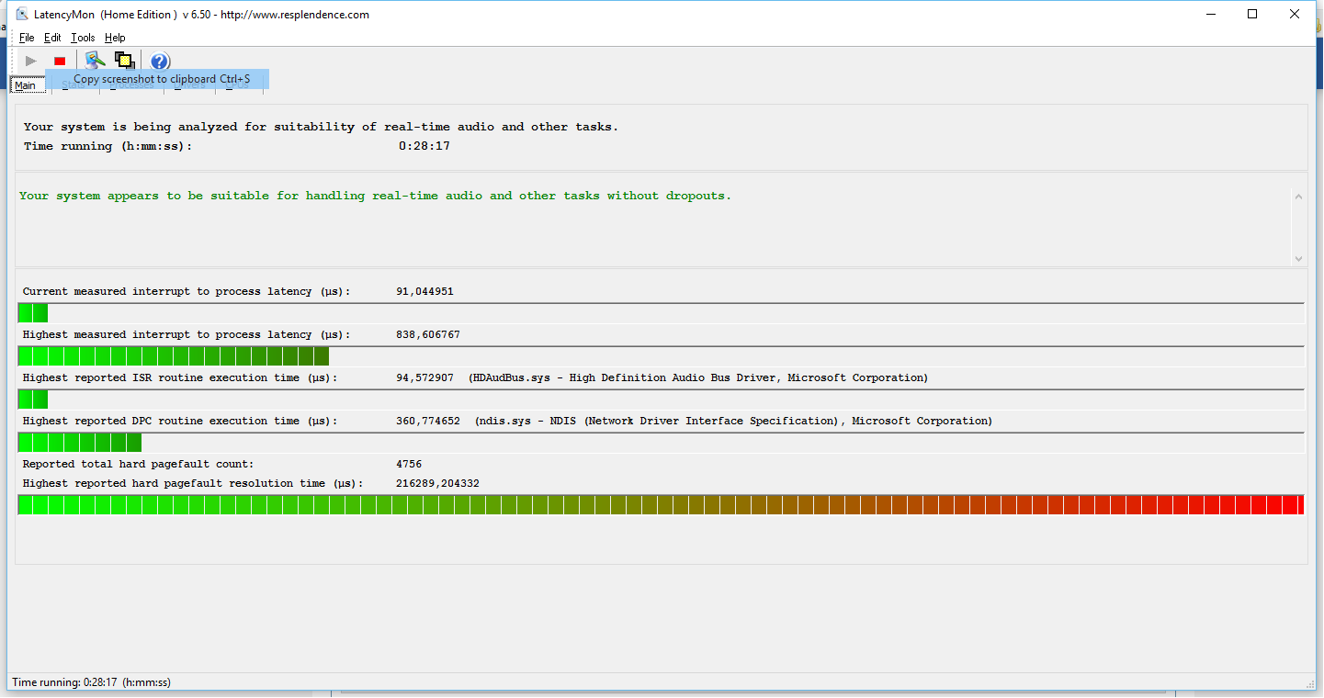The width and height of the screenshot is (1324, 698).
Task: Minimize the LatencyMon window
Action: pyautogui.click(x=1210, y=14)
